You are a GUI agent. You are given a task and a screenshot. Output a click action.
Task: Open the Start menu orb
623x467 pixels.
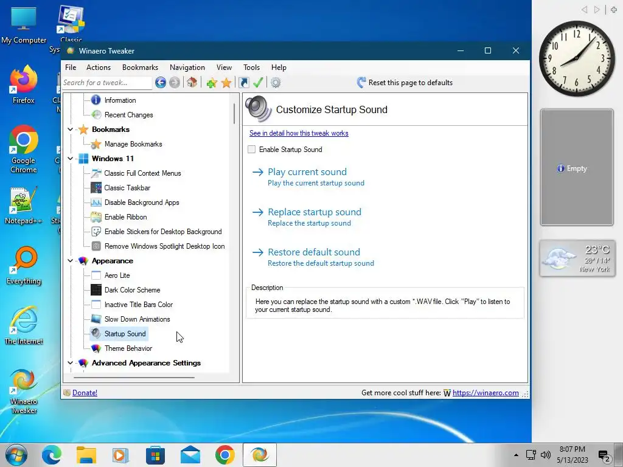(16, 455)
